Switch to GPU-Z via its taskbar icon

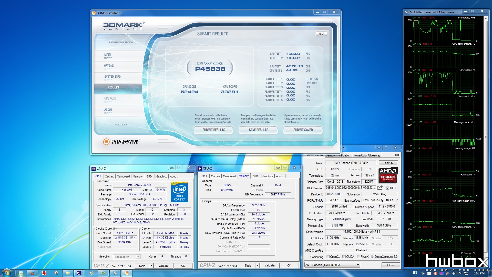pyautogui.click(x=103, y=273)
